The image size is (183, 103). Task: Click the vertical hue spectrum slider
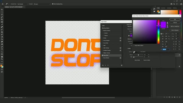click(x=158, y=32)
